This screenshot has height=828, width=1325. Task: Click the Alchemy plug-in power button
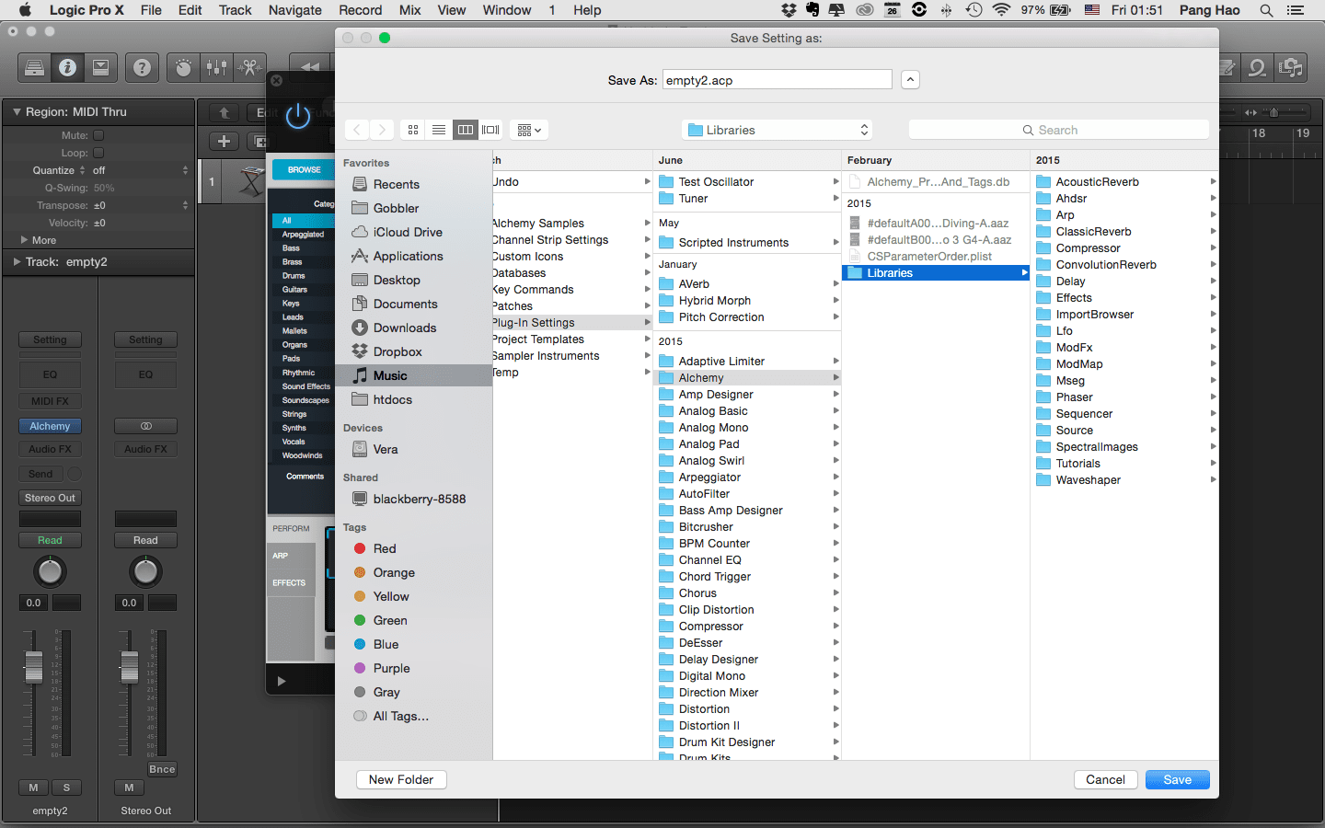coord(298,116)
